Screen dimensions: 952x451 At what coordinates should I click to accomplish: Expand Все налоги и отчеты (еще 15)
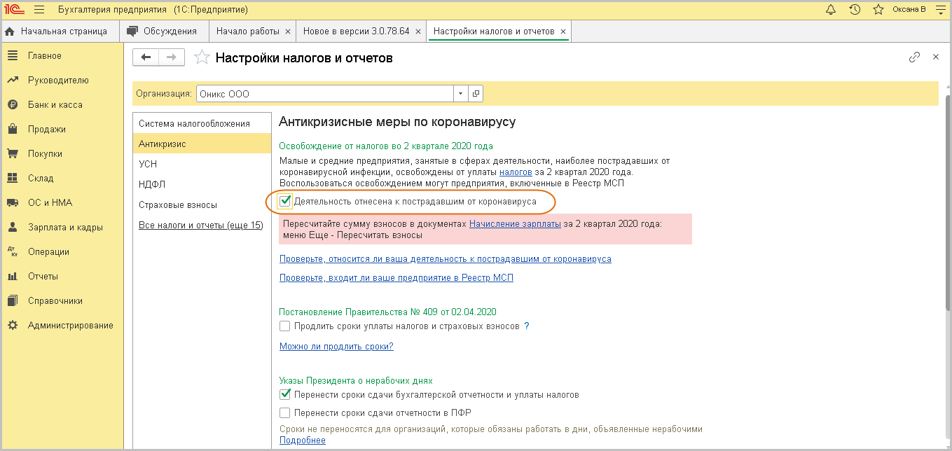[x=200, y=225]
